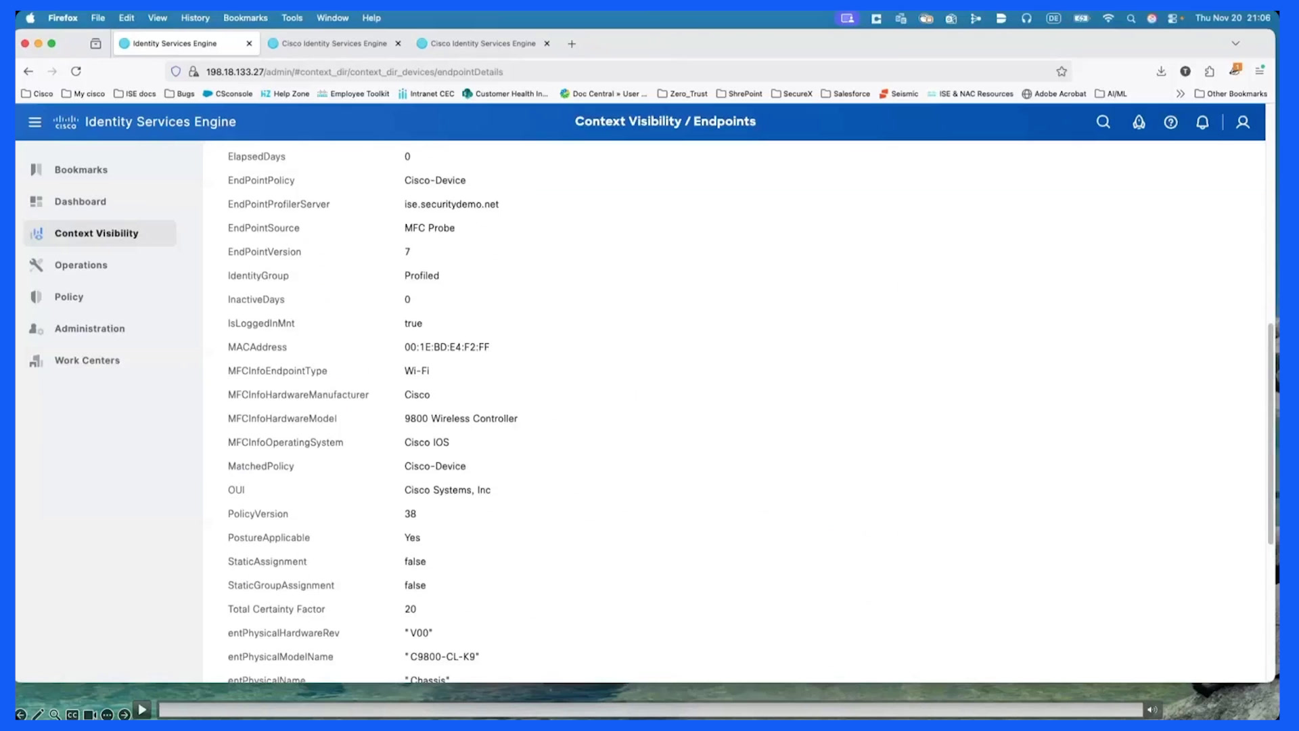
Task: Open a new browser tab
Action: pos(572,44)
